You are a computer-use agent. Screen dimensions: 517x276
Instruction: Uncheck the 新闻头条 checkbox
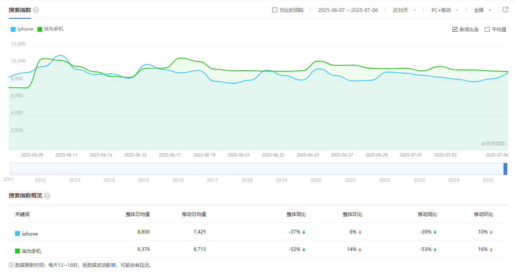coord(455,29)
